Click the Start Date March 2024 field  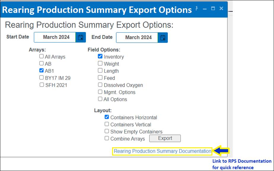coord(56,37)
